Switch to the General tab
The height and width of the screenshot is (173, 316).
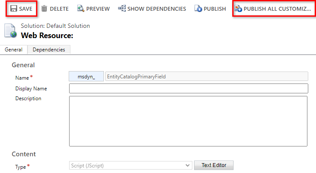[13, 50]
